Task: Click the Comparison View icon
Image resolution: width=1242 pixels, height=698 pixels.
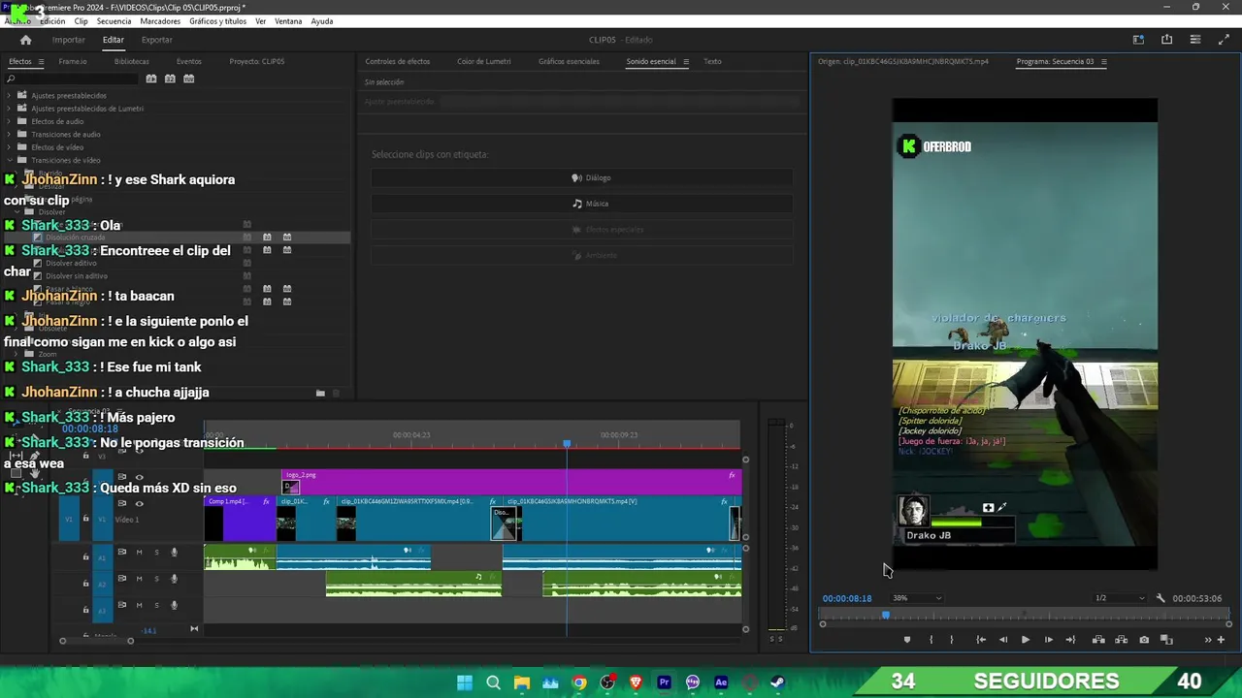Action: (1166, 640)
